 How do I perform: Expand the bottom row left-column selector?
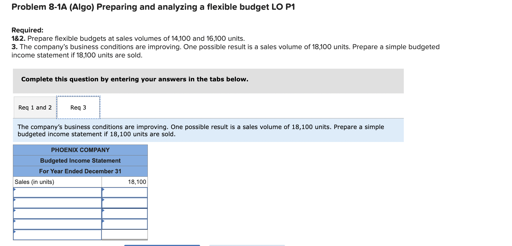57,235
